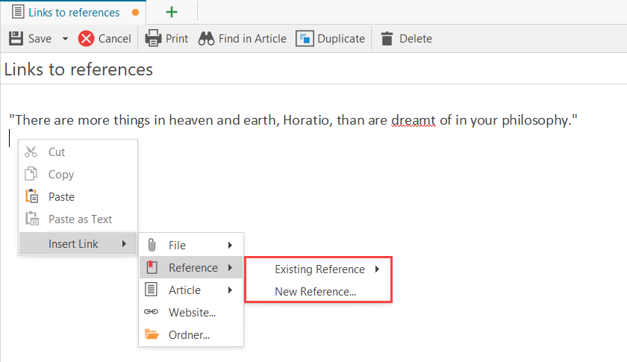Select Ordner... folder link option
The height and width of the screenshot is (362, 627).
click(189, 335)
